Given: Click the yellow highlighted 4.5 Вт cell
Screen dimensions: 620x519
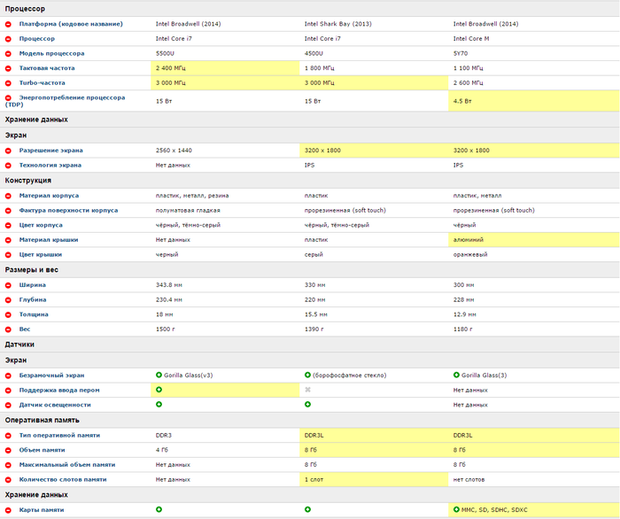Looking at the screenshot, I should point(533,101).
